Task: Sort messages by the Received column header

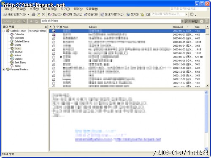Action: point(184,27)
